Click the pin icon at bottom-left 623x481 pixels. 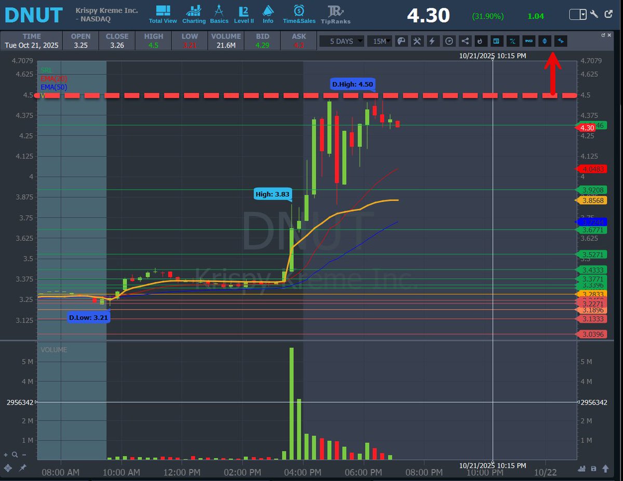(x=22, y=468)
